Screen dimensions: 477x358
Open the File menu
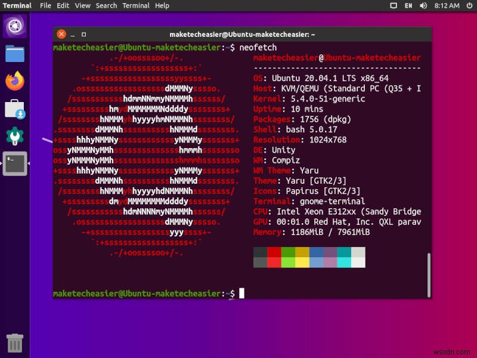tap(45, 5)
